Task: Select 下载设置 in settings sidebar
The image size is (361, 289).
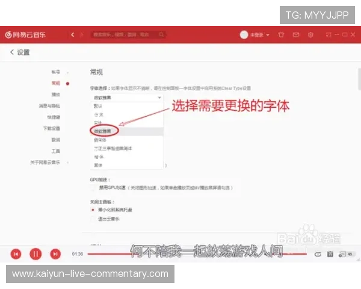Action: point(52,128)
